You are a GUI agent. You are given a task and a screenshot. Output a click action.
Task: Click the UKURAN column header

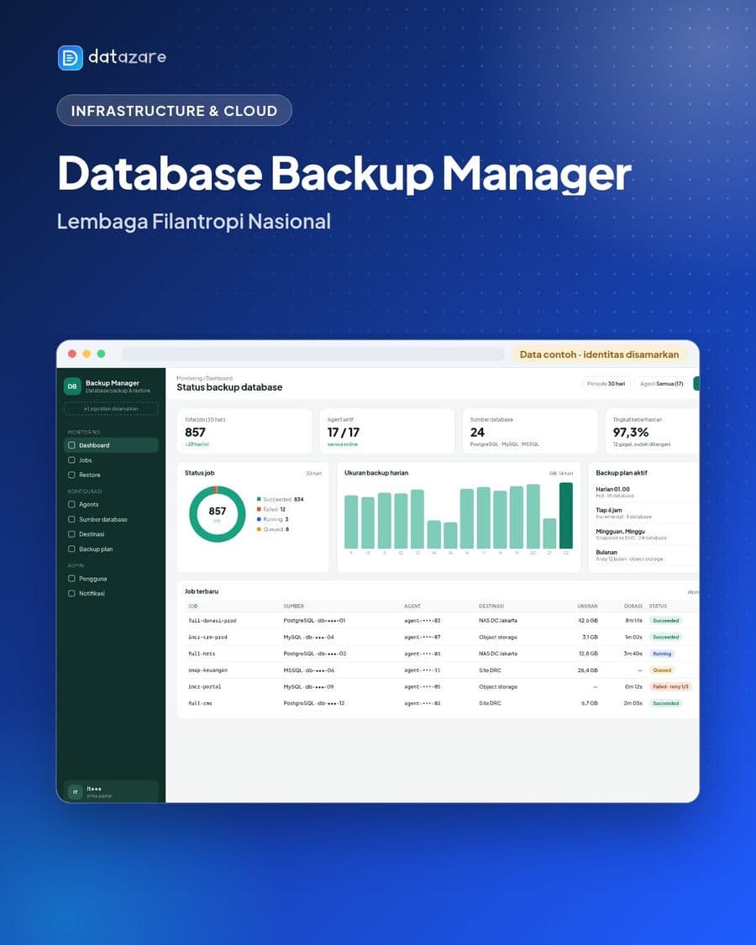587,606
